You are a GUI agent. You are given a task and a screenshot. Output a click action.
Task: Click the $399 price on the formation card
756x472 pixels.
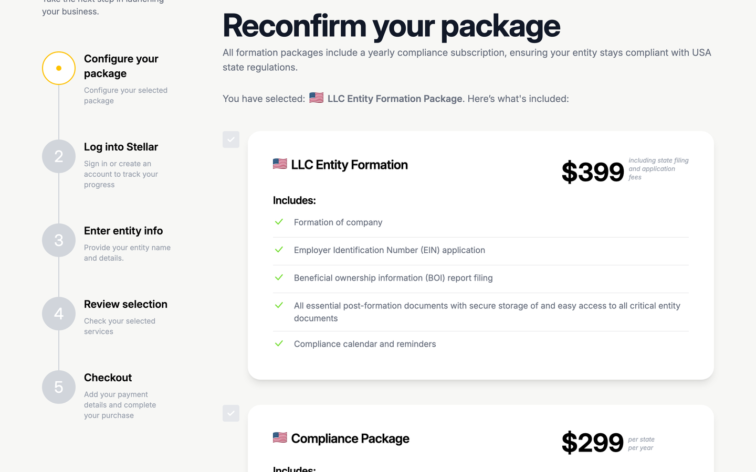point(593,172)
